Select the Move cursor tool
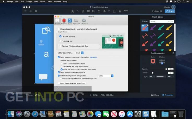This screenshot has width=192, height=119. click(109, 11)
